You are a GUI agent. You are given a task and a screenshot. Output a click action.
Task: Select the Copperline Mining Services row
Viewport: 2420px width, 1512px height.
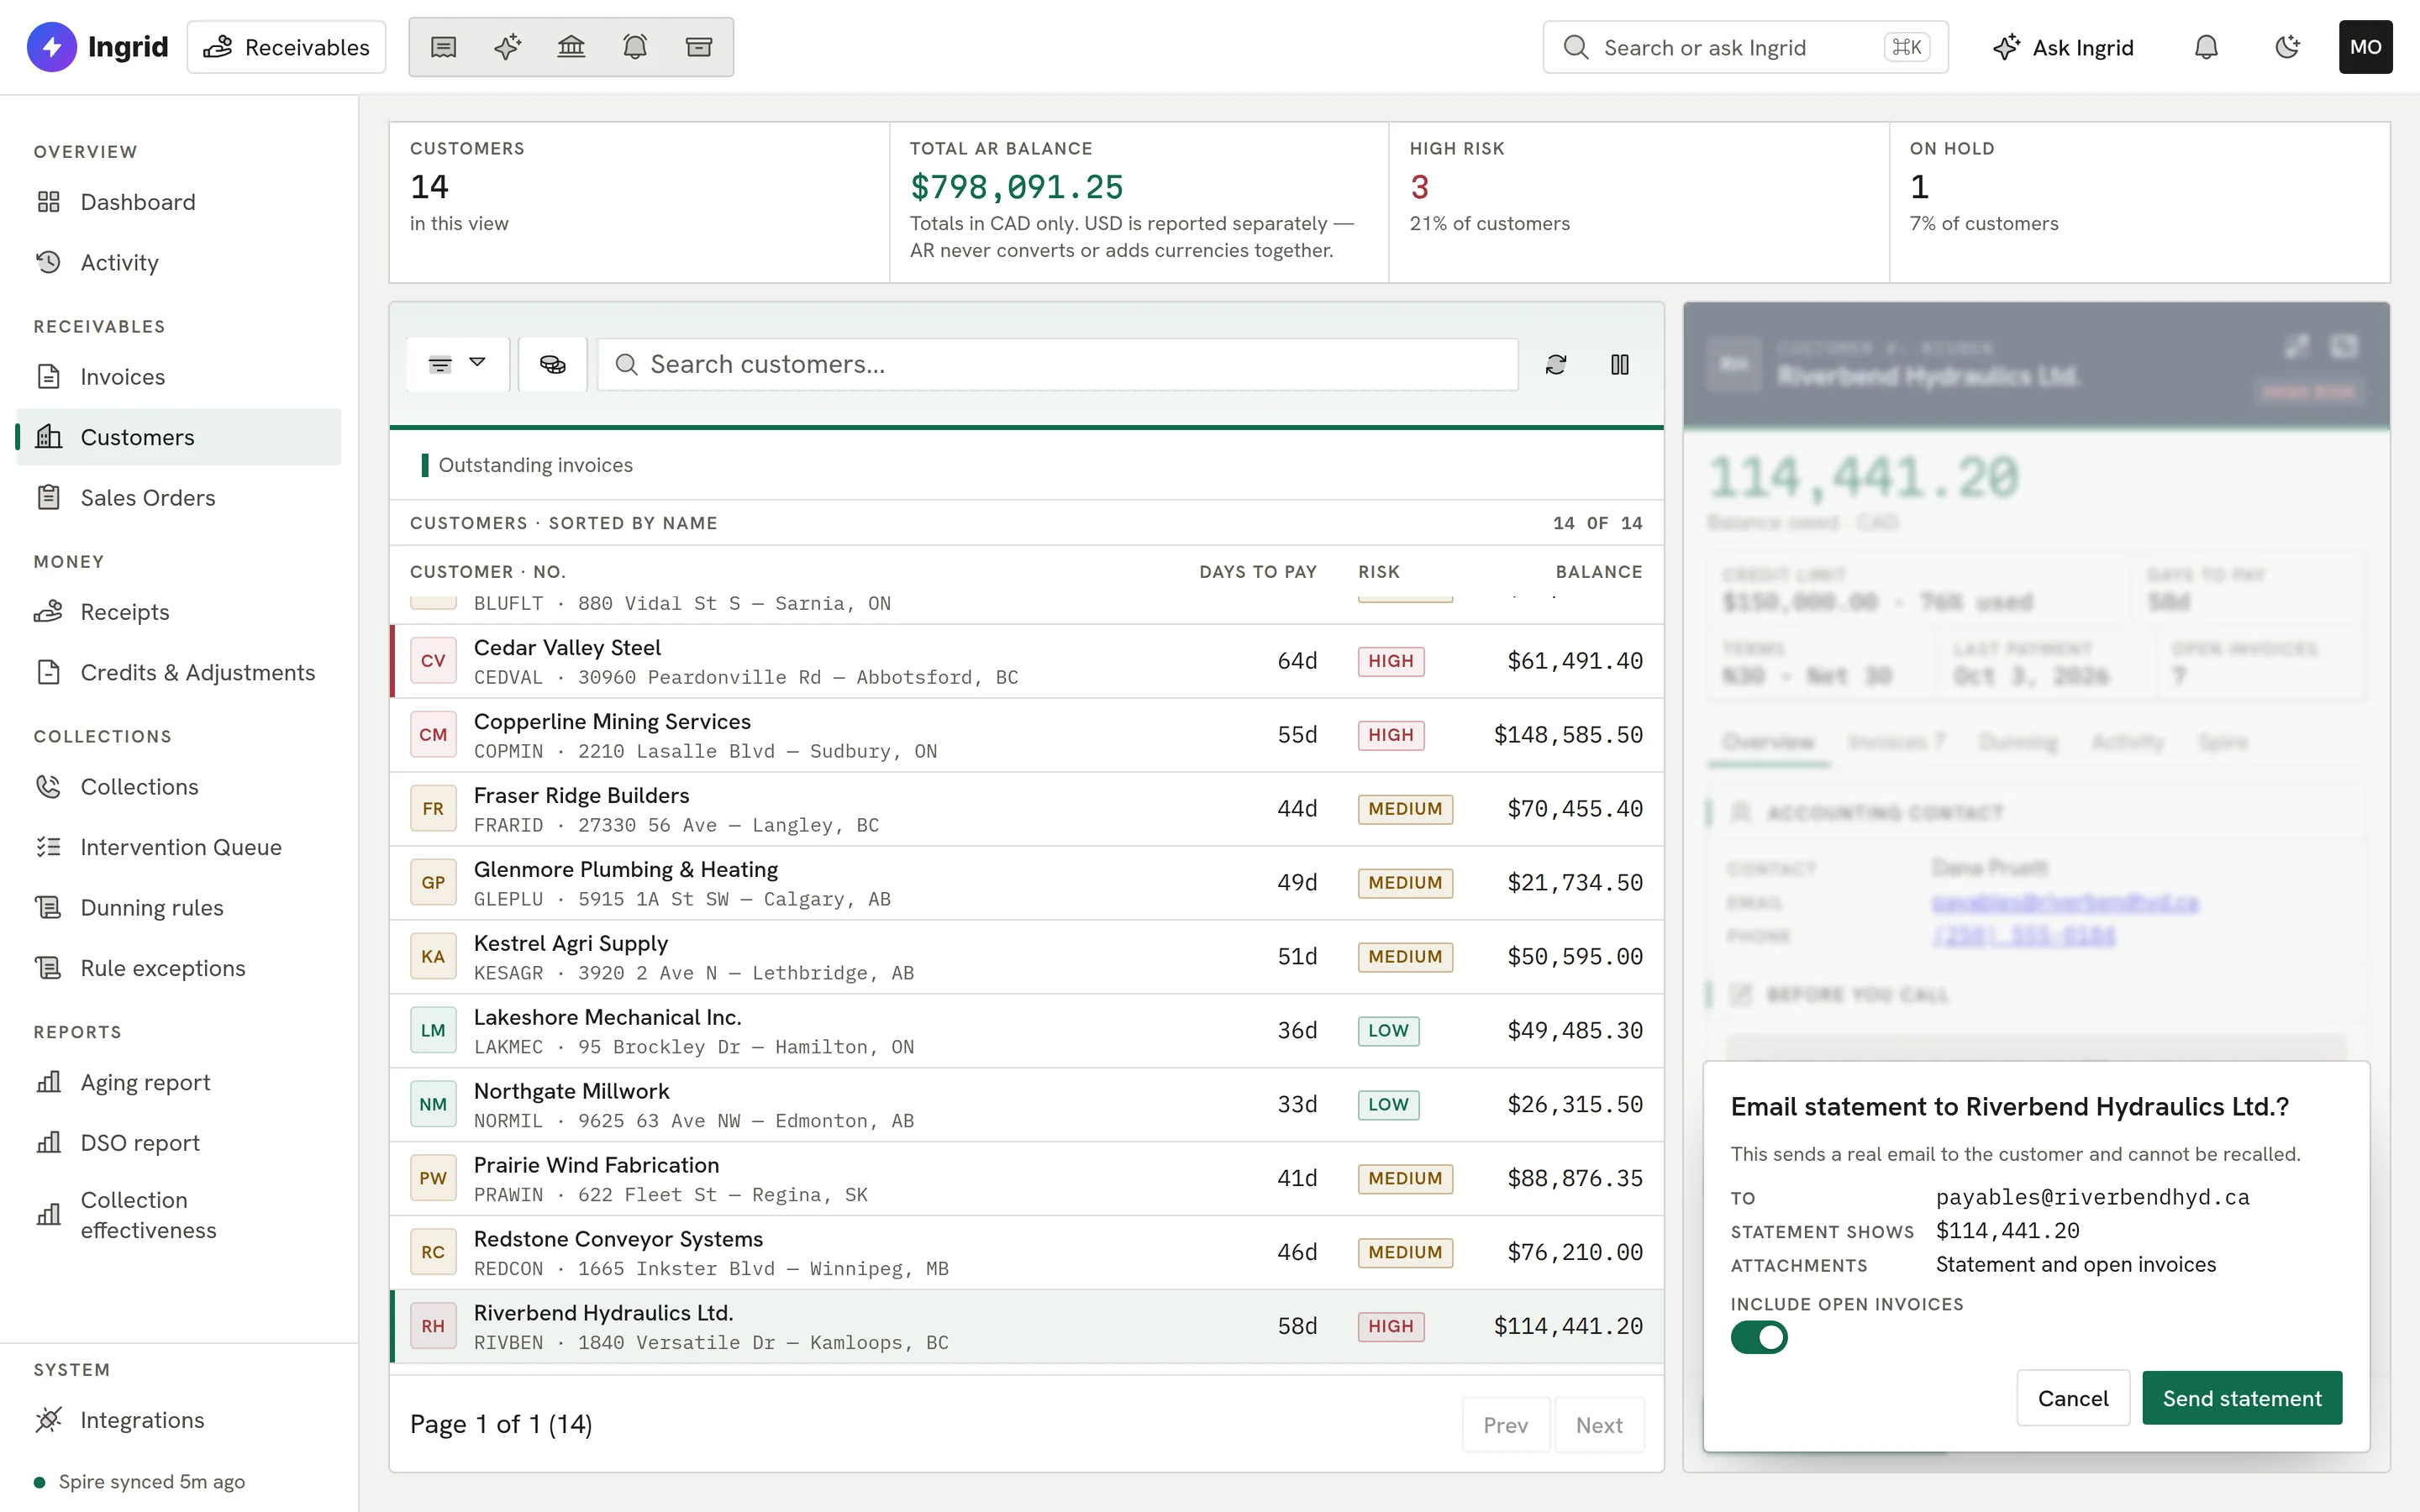[x=1027, y=735]
